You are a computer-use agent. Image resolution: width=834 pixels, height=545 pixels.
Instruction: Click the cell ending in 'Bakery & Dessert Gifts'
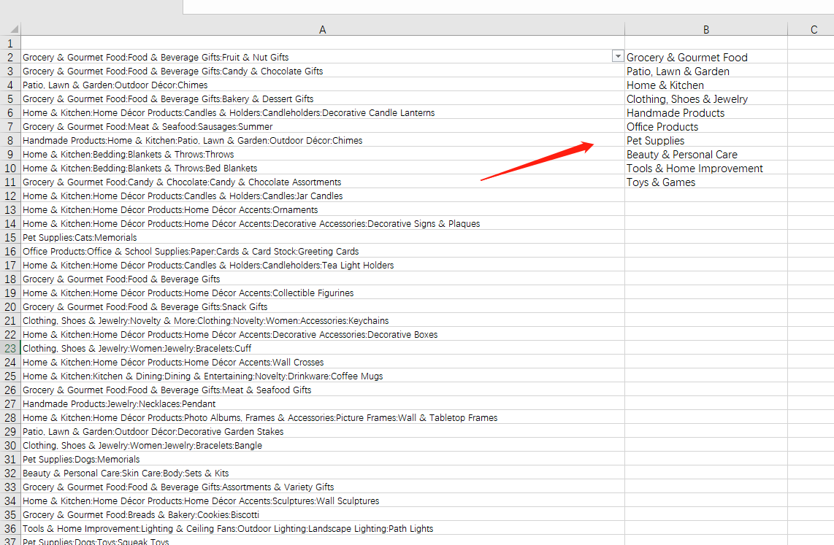point(322,98)
